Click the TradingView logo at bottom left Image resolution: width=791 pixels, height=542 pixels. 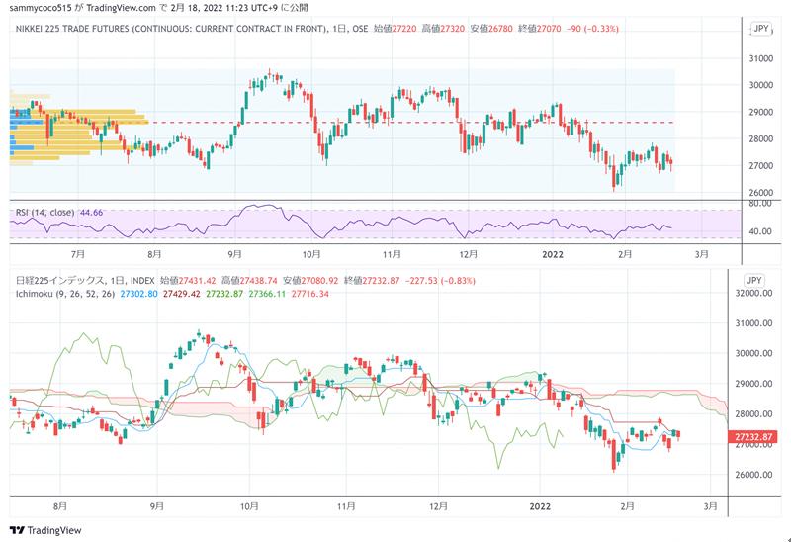45,530
